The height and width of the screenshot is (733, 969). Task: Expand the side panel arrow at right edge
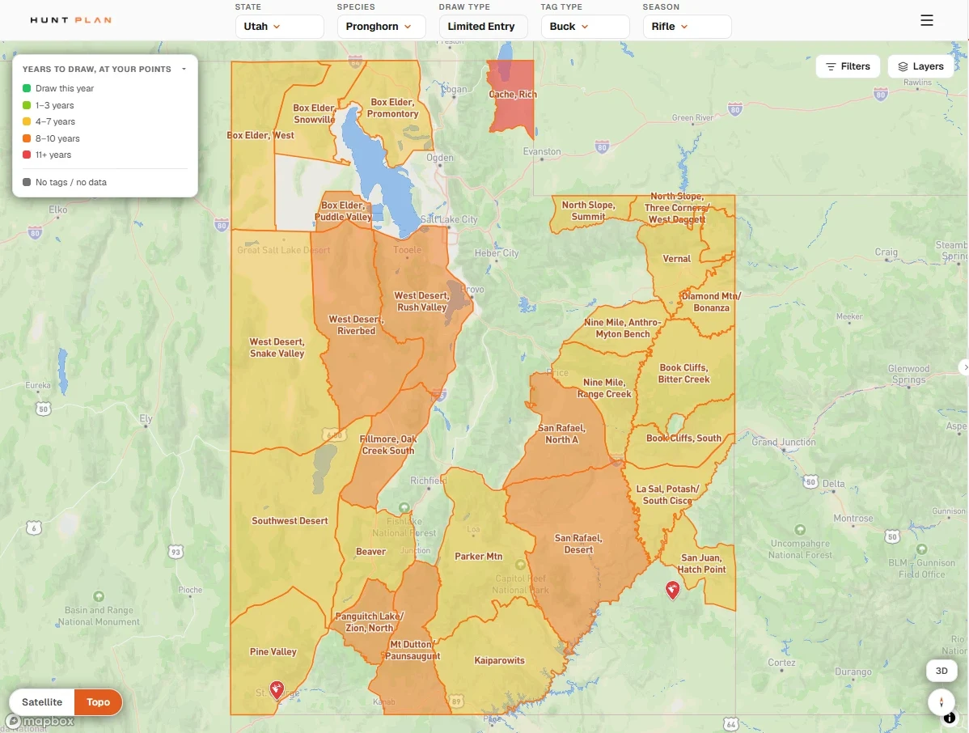[964, 367]
